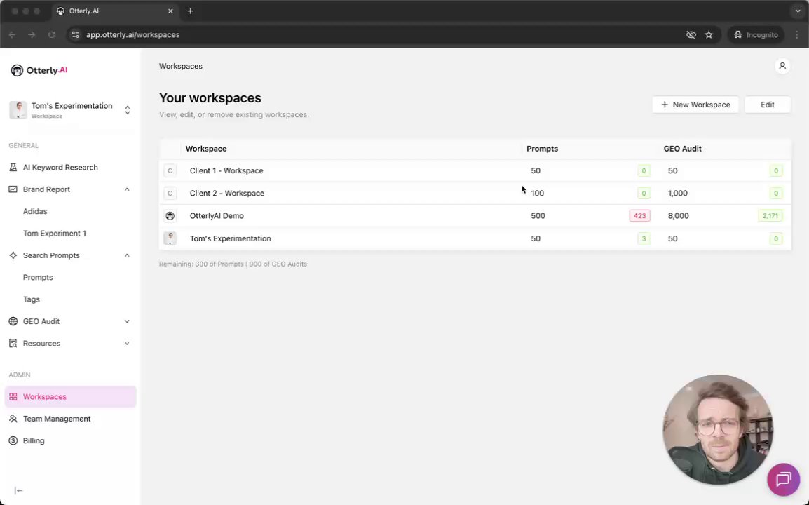Open the Adidas brand report
This screenshot has width=809, height=505.
pyautogui.click(x=35, y=211)
